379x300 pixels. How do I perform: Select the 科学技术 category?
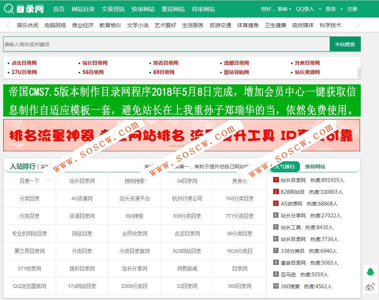point(330,25)
